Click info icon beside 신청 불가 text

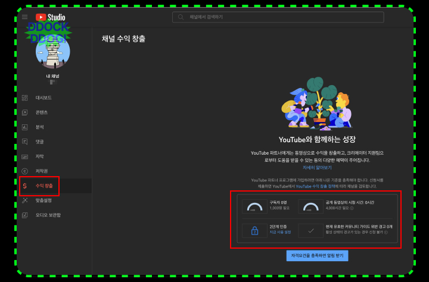(x=386, y=233)
